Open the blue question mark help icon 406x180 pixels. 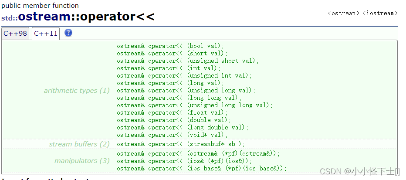tap(68, 33)
